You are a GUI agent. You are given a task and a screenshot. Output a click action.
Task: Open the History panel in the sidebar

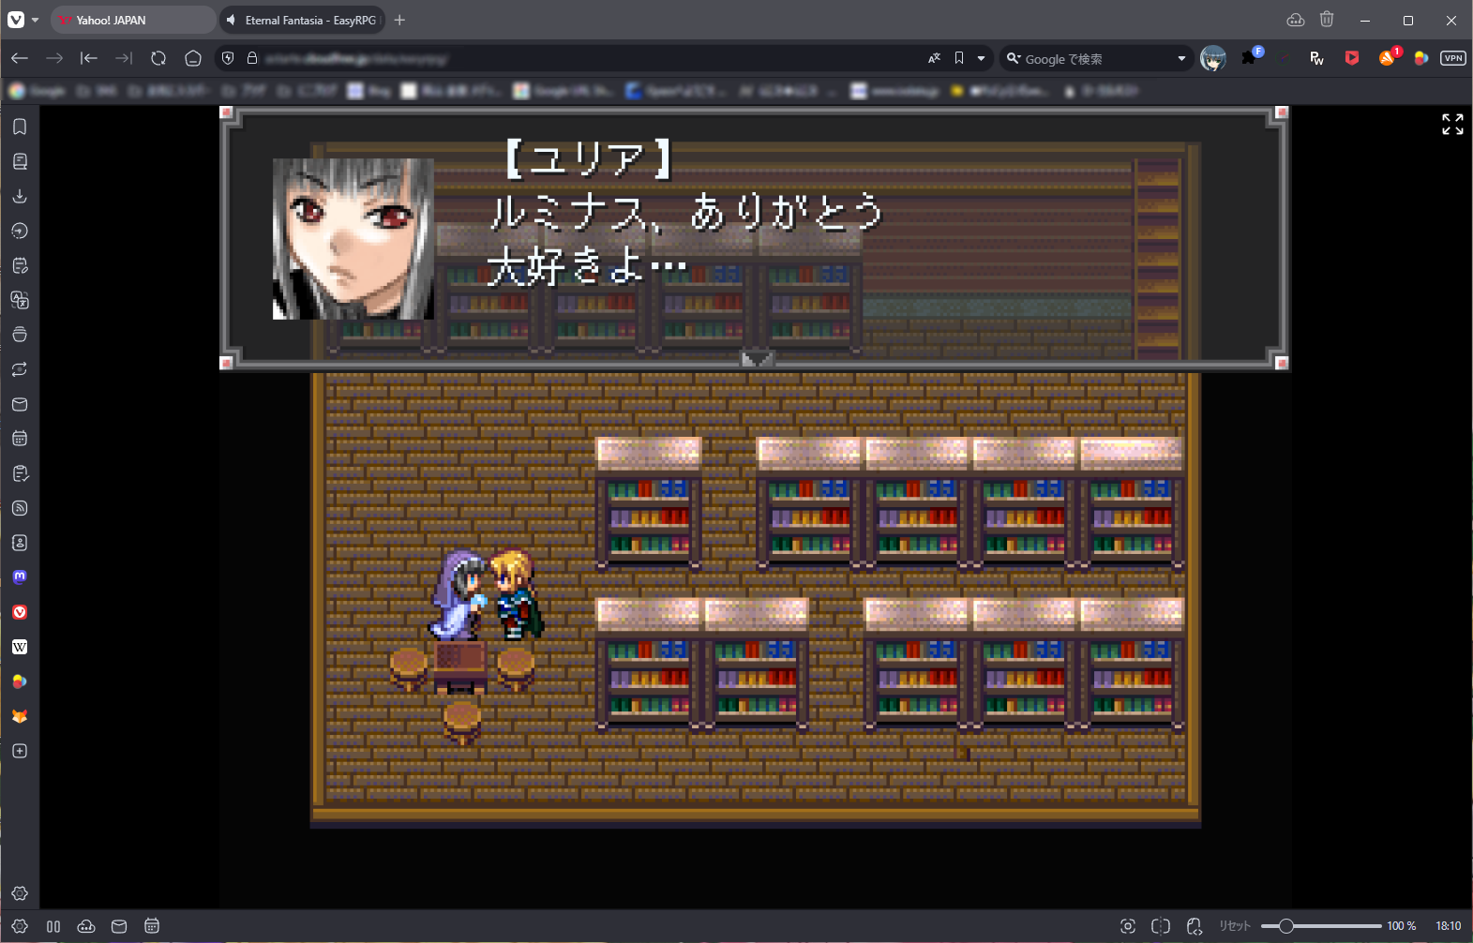20,231
